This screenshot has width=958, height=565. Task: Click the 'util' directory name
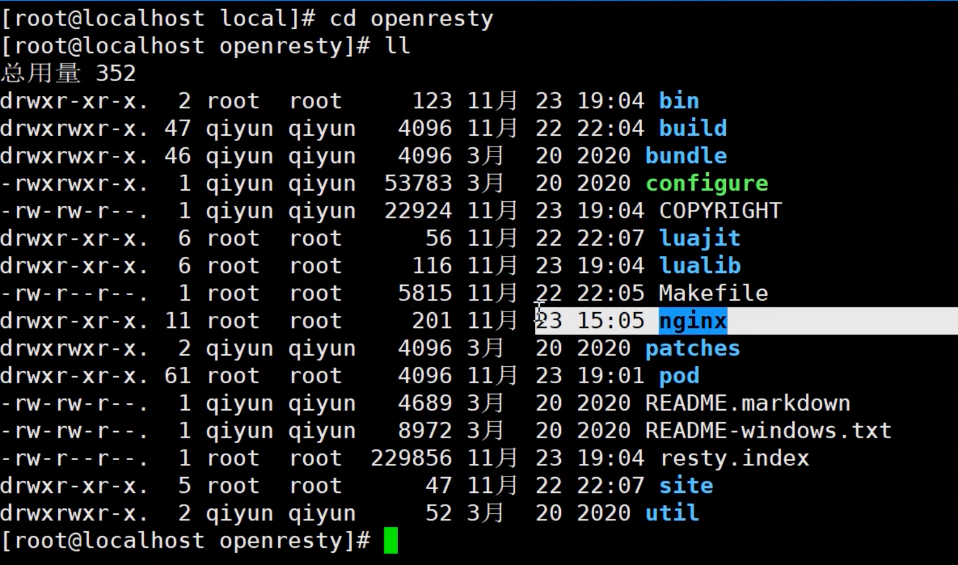point(672,513)
